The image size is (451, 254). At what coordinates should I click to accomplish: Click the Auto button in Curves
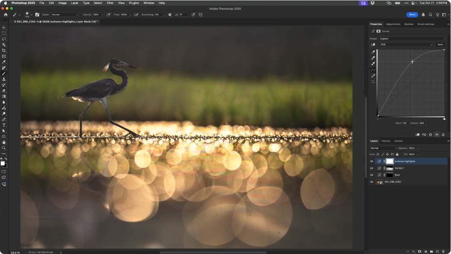440,44
